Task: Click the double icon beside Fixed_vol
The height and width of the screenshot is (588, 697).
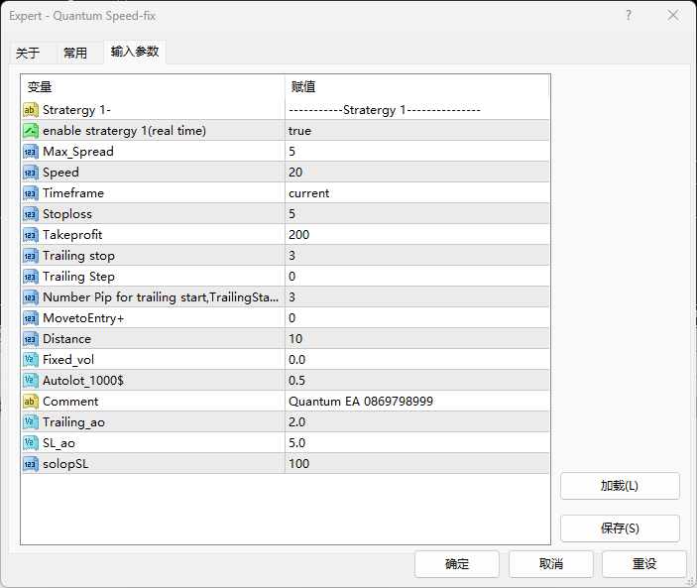Action: pyautogui.click(x=30, y=360)
